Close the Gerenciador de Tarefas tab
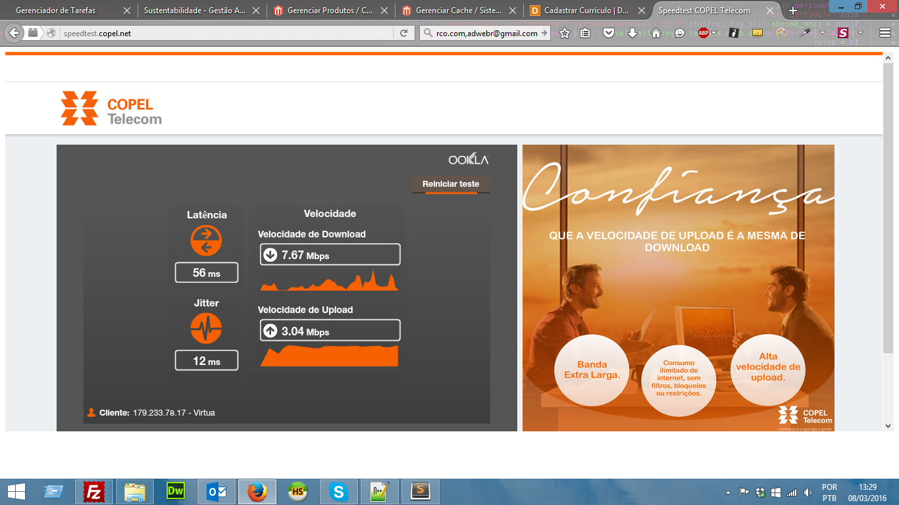899x505 pixels. click(x=127, y=11)
